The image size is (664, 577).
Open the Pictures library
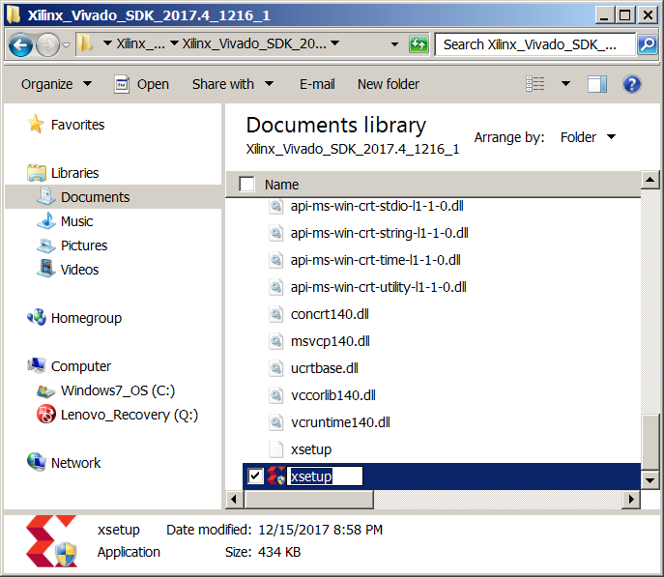(x=84, y=245)
